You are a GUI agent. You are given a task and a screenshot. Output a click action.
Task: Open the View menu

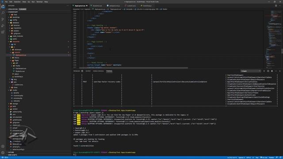[24, 2]
